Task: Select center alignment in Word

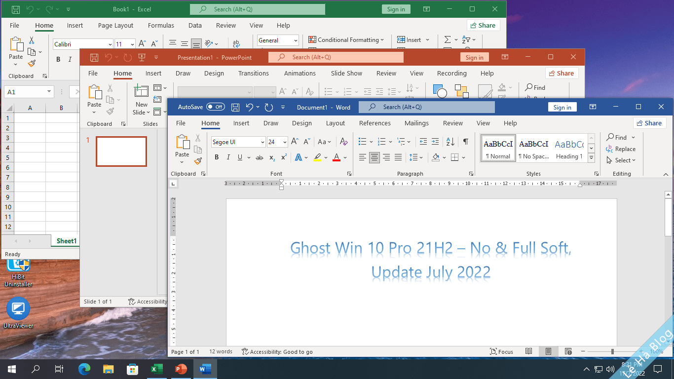Action: 374,157
